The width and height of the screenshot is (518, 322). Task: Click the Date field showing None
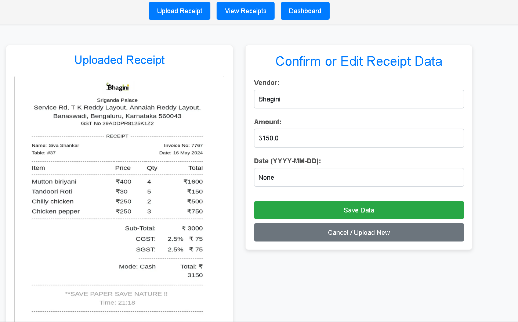pyautogui.click(x=359, y=177)
